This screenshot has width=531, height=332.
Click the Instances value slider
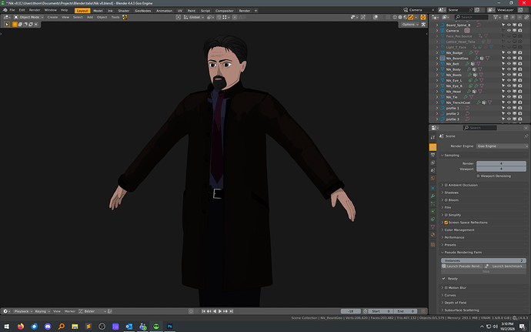tap(483, 260)
